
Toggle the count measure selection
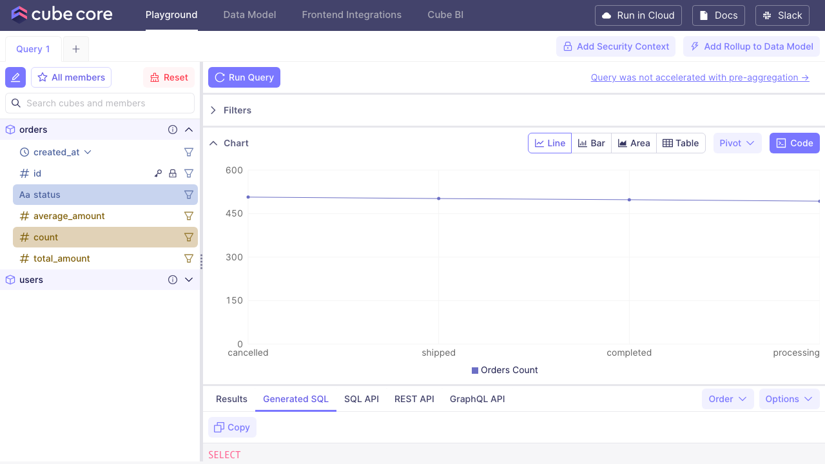coord(105,237)
